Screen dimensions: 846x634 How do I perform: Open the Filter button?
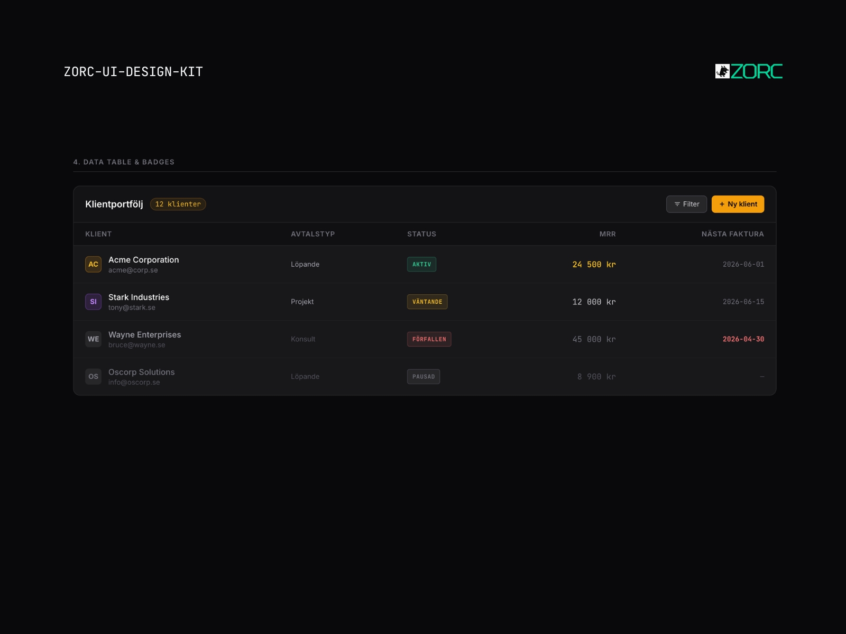[686, 204]
